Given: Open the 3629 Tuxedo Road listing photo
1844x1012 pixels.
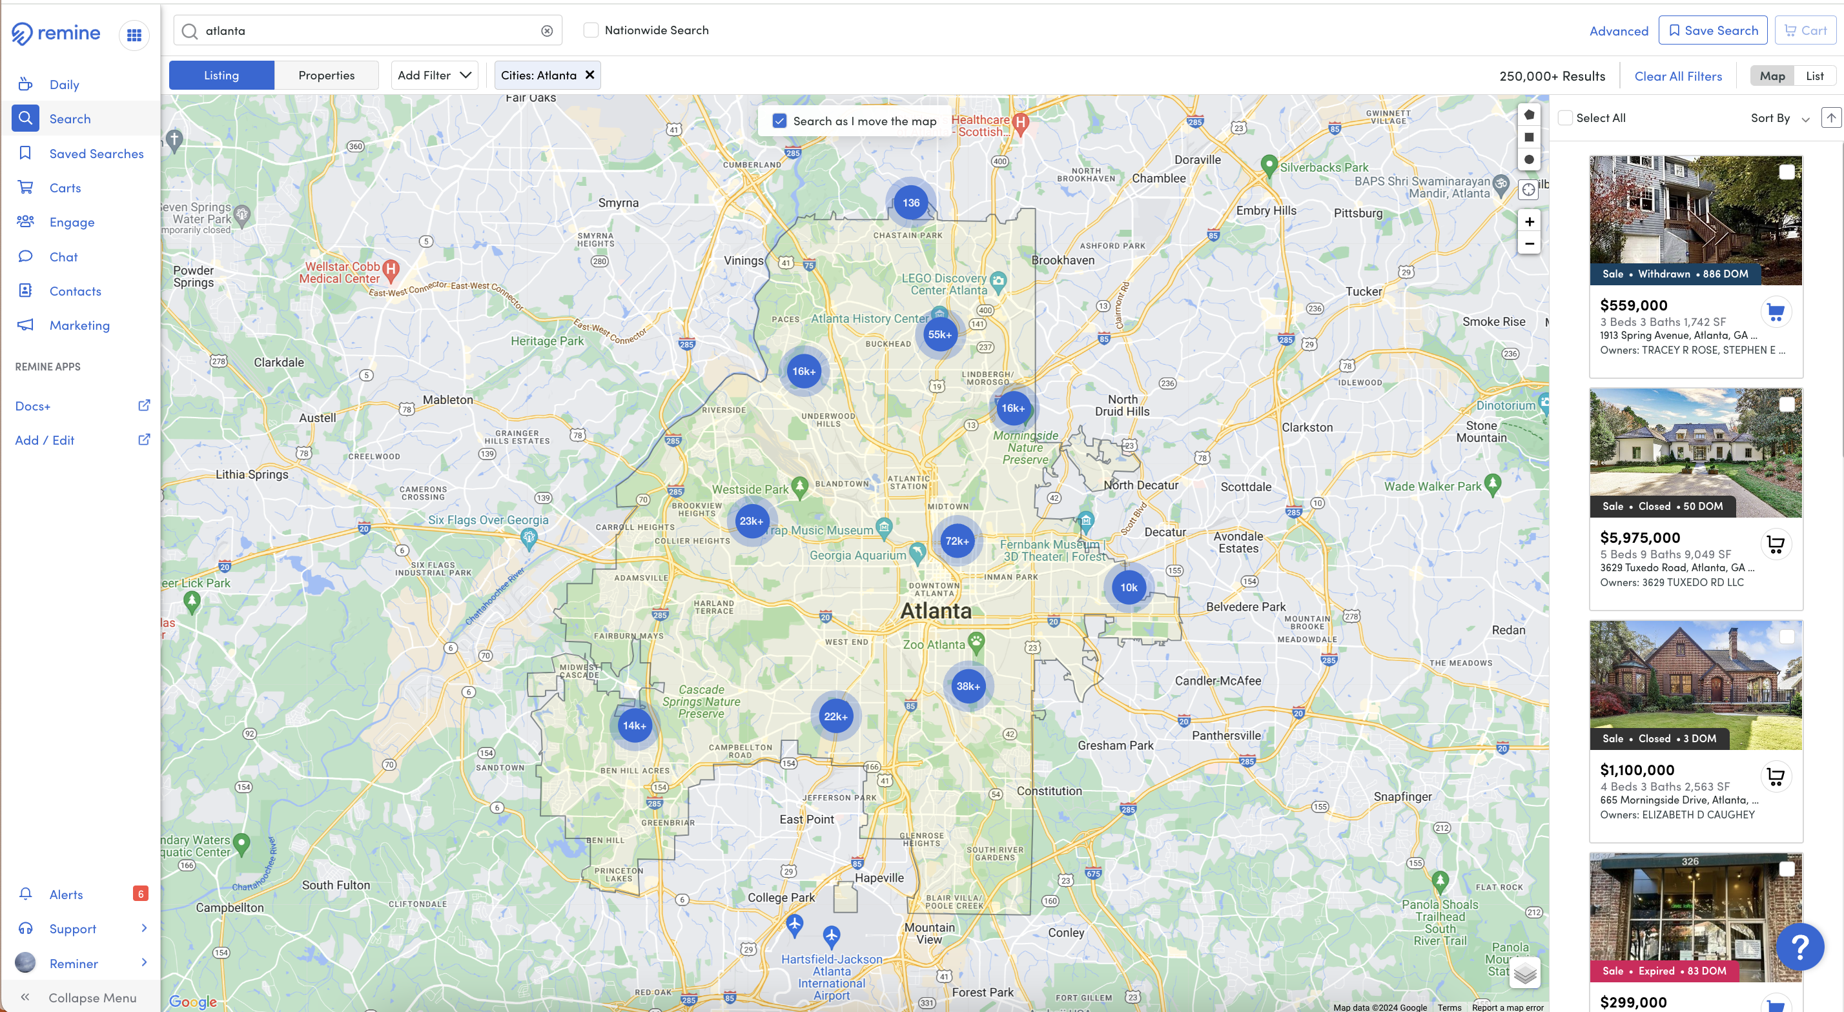Looking at the screenshot, I should coord(1695,453).
